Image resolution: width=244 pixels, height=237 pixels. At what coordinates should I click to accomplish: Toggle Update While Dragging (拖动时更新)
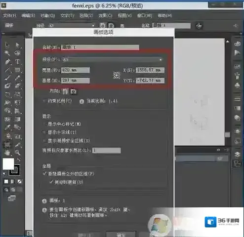point(51,182)
